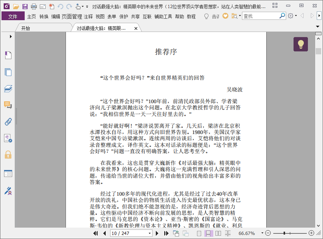Open the digital signatures panel icon
The height and width of the screenshot is (239, 323).
tap(8, 138)
